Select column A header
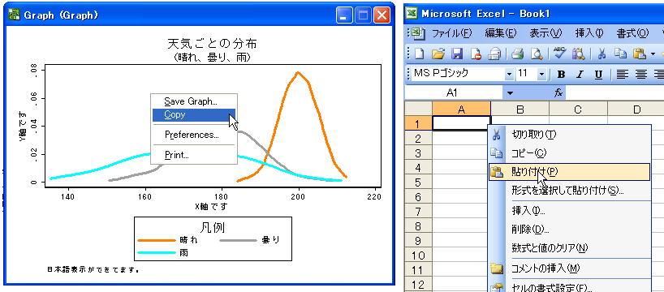This screenshot has height=292, width=664. coord(462,109)
